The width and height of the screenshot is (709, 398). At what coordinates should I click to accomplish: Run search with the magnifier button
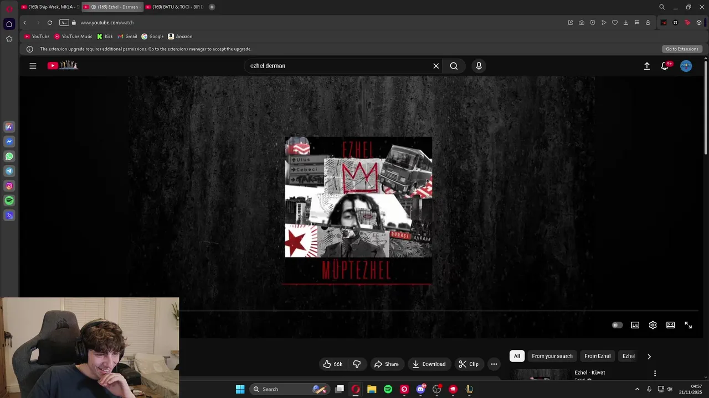click(x=454, y=66)
